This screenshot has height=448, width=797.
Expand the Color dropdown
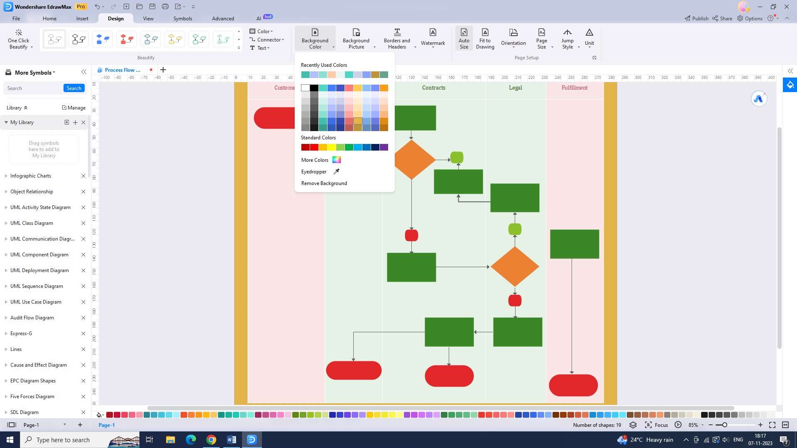click(x=261, y=31)
